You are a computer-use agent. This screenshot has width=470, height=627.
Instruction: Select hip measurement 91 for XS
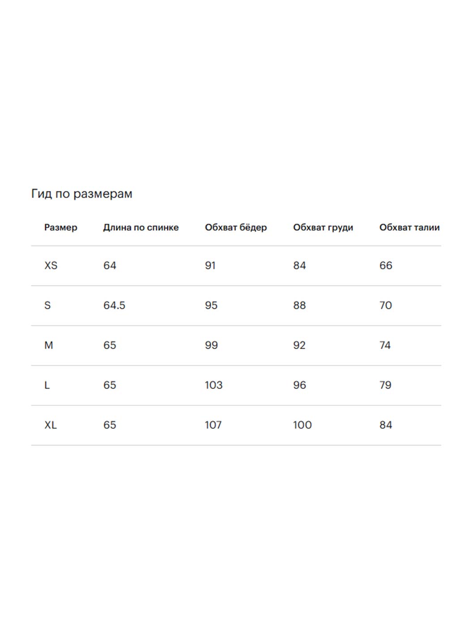tap(210, 266)
